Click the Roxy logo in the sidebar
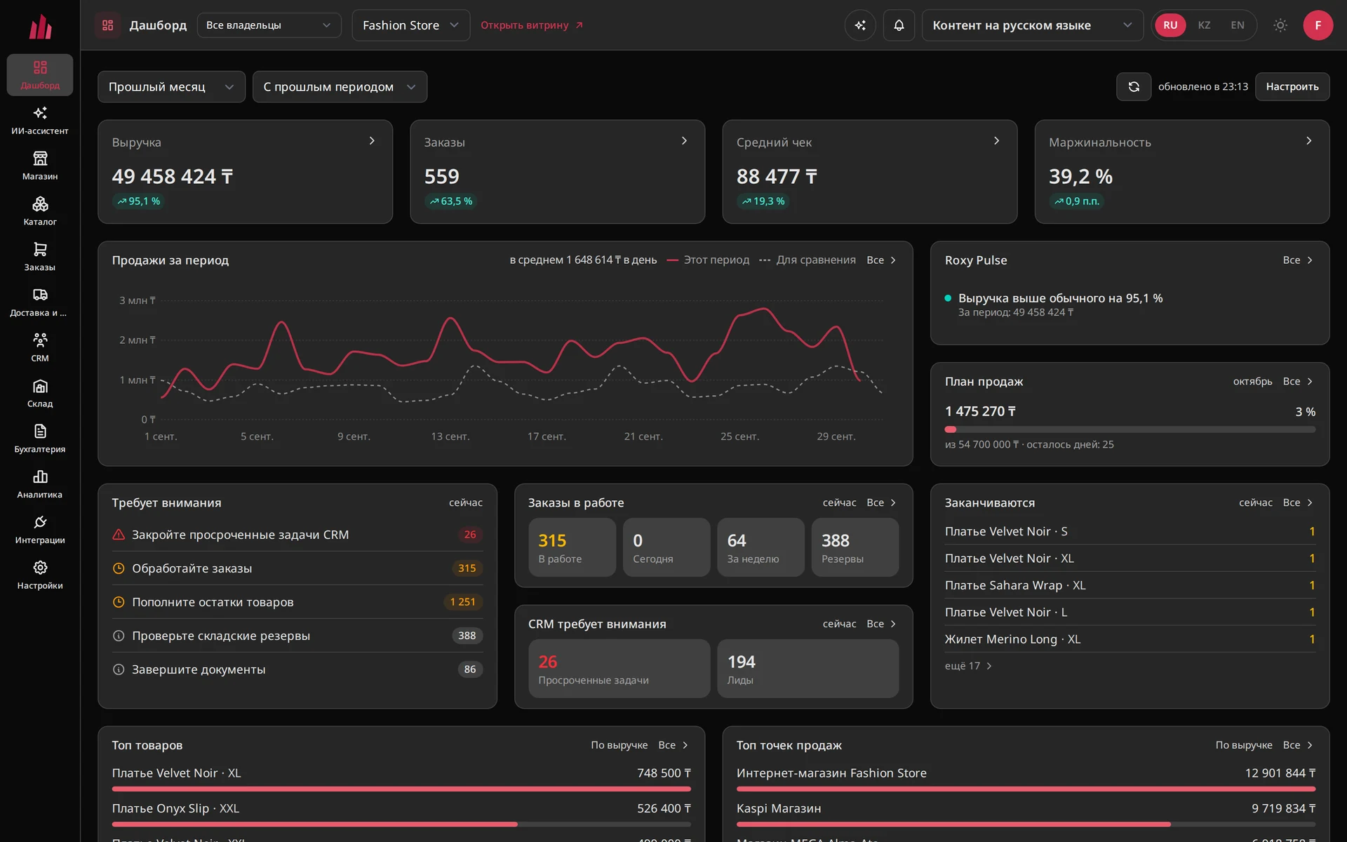Image resolution: width=1347 pixels, height=842 pixels. [x=40, y=27]
